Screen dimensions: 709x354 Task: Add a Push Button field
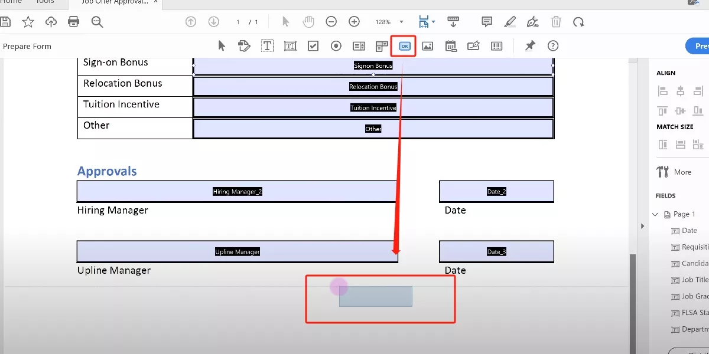pyautogui.click(x=403, y=45)
